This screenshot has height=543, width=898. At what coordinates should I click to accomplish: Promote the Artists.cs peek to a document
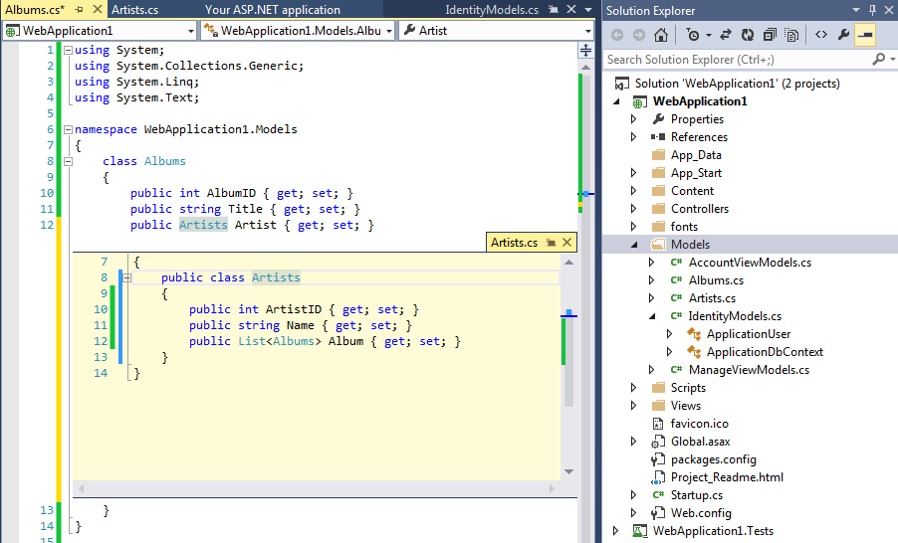click(551, 243)
